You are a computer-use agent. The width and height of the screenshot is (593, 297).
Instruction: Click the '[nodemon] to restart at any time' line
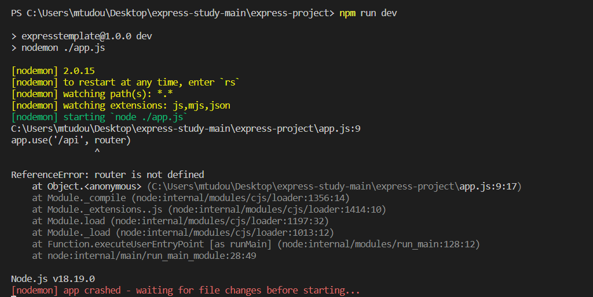(126, 82)
